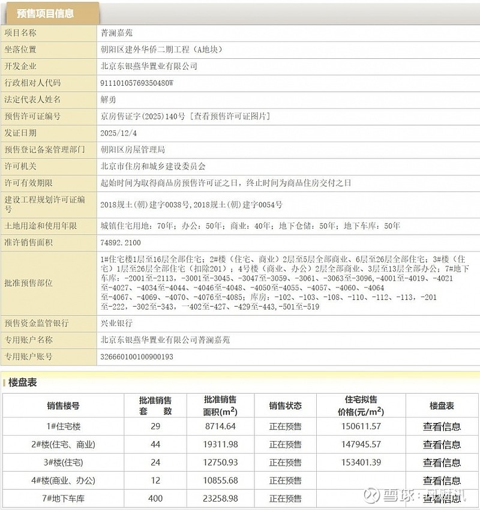This screenshot has height=510, width=480.
Task: Click unit count 400 for 7#地下车库
Action: (x=155, y=498)
